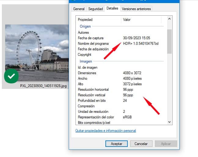Select the Autores property row

[121, 33]
